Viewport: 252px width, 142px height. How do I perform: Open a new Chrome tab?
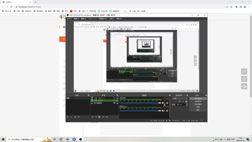(x=35, y=2)
